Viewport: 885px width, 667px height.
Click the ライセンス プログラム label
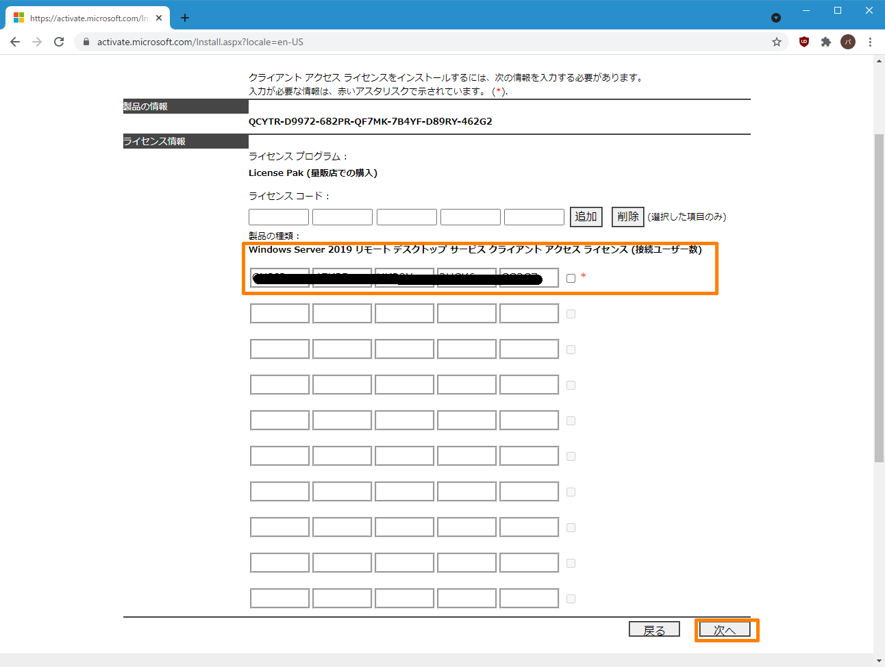pyautogui.click(x=299, y=156)
